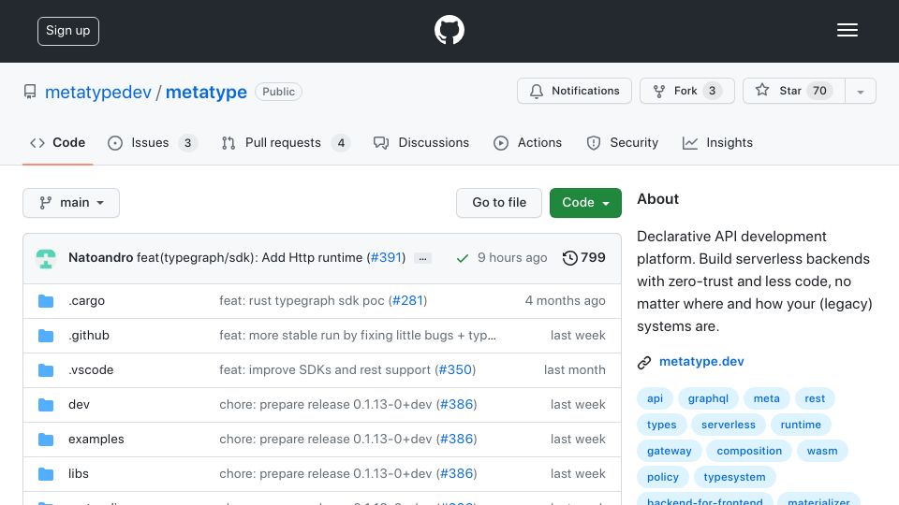Open pull request #391 link
Screen dimensions: 899x505
click(x=387, y=258)
